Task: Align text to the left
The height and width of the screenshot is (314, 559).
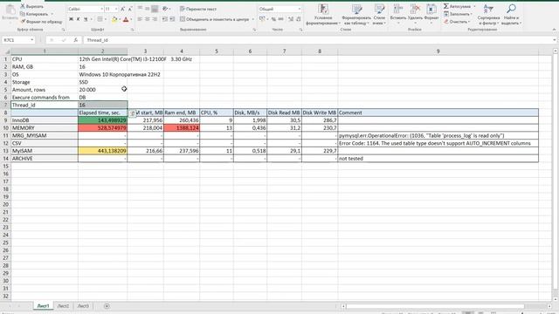Action: [x=140, y=19]
